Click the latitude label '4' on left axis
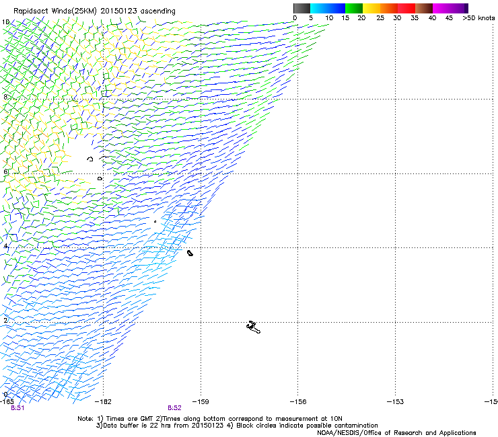The height and width of the screenshot is (437, 498). click(5, 246)
